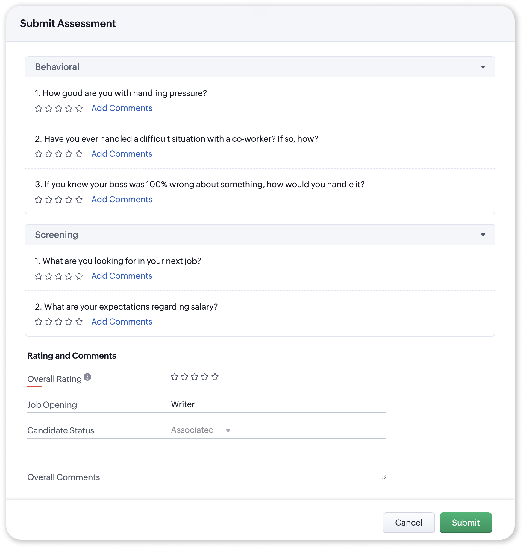The height and width of the screenshot is (548, 523).
Task: Add comments for next job question
Action: pyautogui.click(x=122, y=276)
